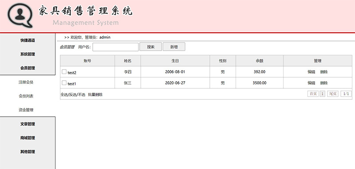Click the 搜索 button
355x169 pixels.
pos(150,47)
